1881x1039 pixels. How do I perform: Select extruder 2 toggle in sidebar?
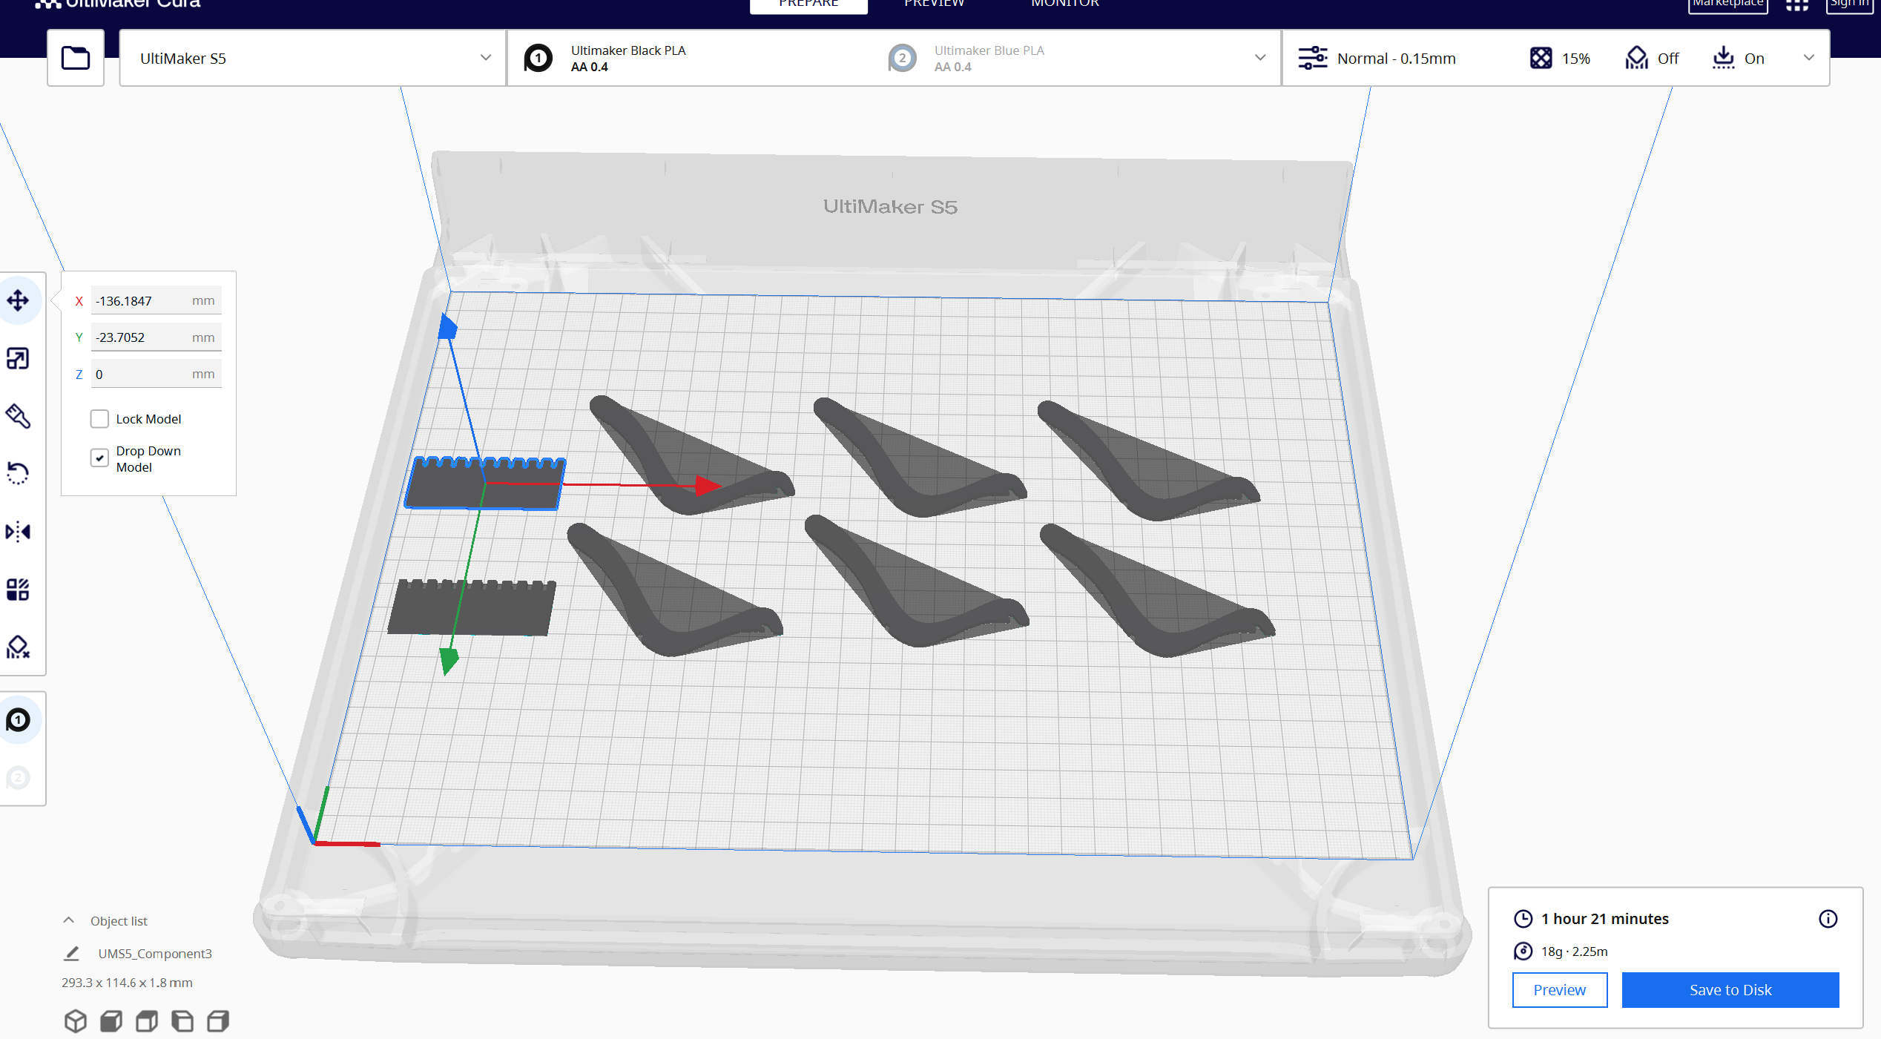point(19,778)
